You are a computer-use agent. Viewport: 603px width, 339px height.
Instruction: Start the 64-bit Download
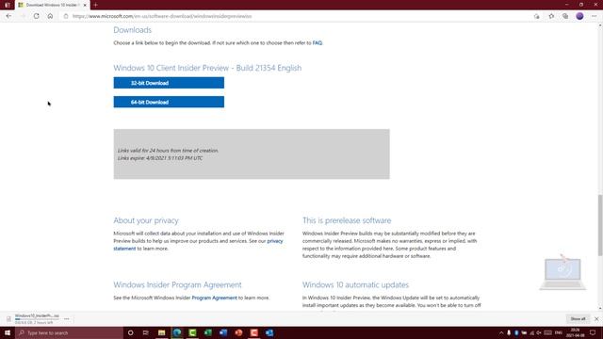169,102
